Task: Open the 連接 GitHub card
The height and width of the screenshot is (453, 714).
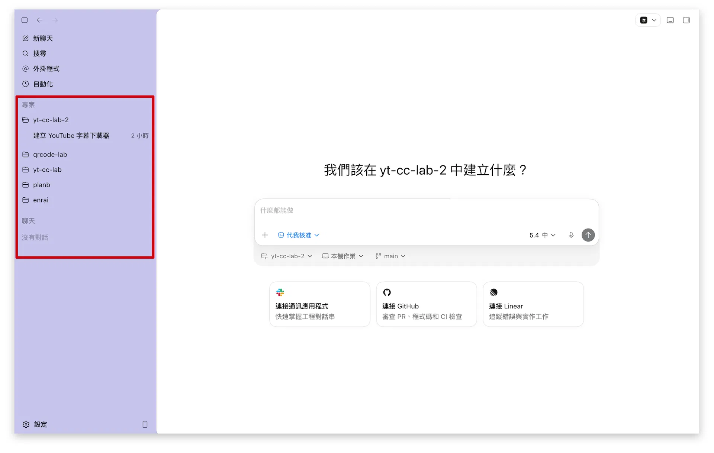Action: point(427,304)
